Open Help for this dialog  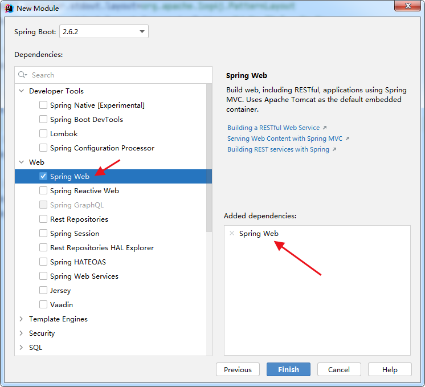point(390,369)
